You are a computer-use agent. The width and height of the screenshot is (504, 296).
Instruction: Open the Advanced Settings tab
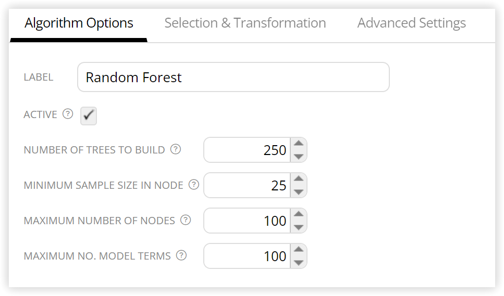tap(411, 23)
